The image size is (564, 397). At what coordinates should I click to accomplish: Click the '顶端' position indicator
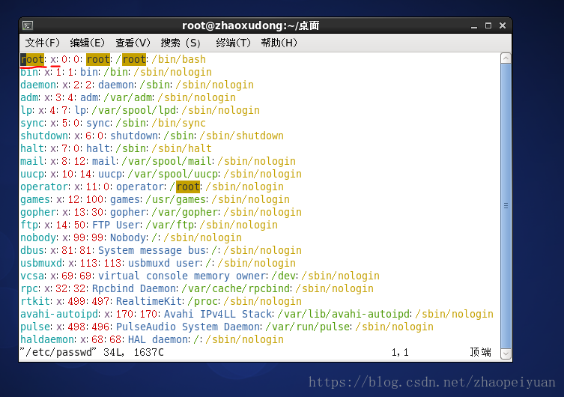[x=481, y=352]
